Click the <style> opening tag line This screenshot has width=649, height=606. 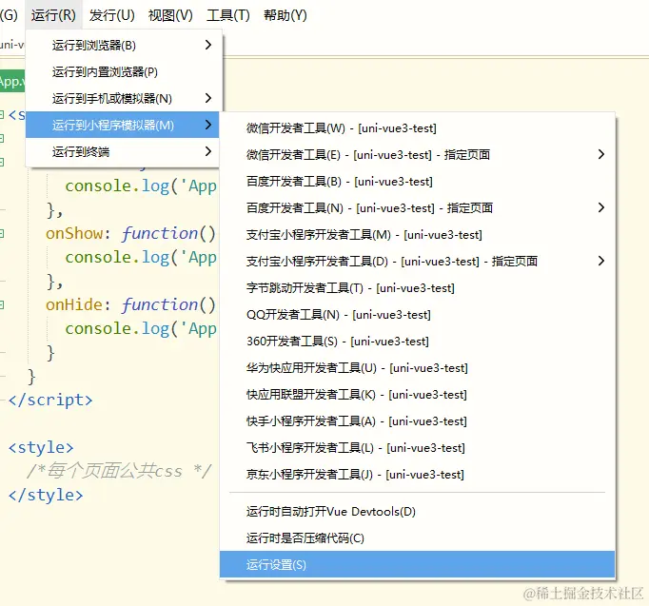[x=41, y=447]
